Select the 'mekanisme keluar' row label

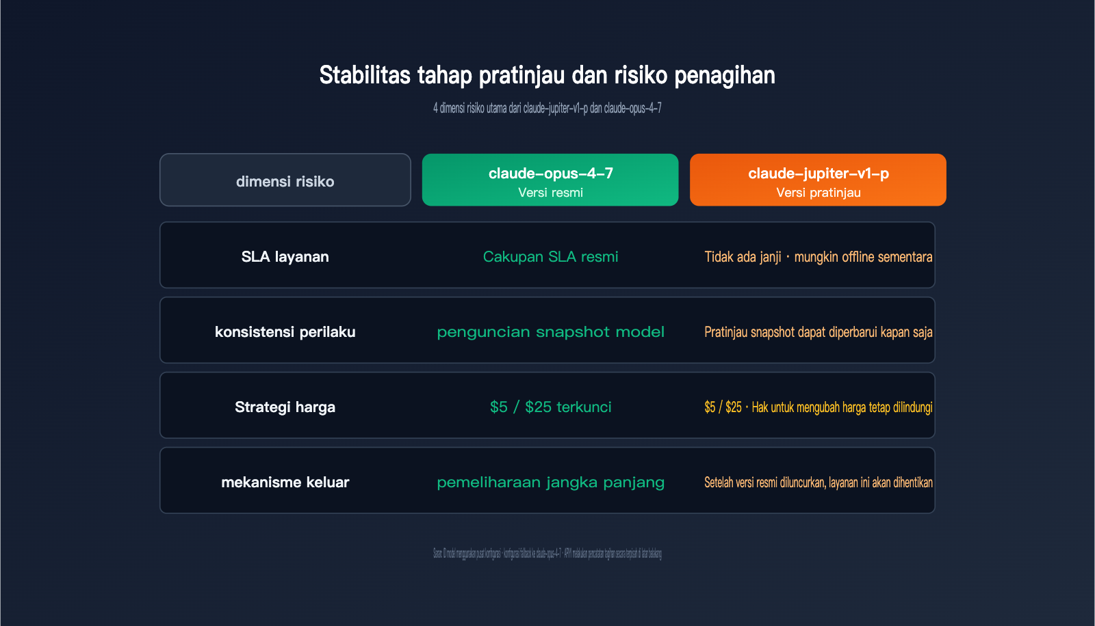(285, 482)
